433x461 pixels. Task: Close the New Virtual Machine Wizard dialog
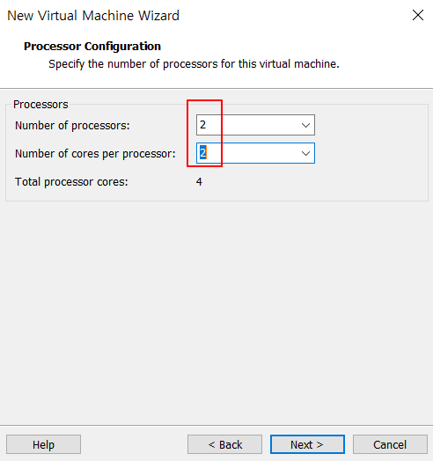point(418,15)
